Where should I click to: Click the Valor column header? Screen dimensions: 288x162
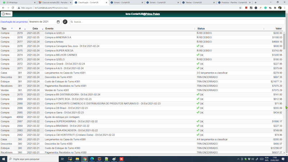278,29
